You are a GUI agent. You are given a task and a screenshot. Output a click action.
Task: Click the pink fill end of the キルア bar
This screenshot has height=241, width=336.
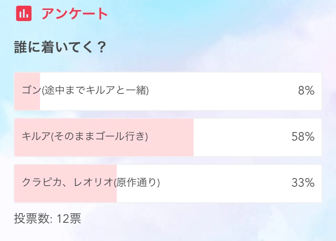(x=188, y=148)
